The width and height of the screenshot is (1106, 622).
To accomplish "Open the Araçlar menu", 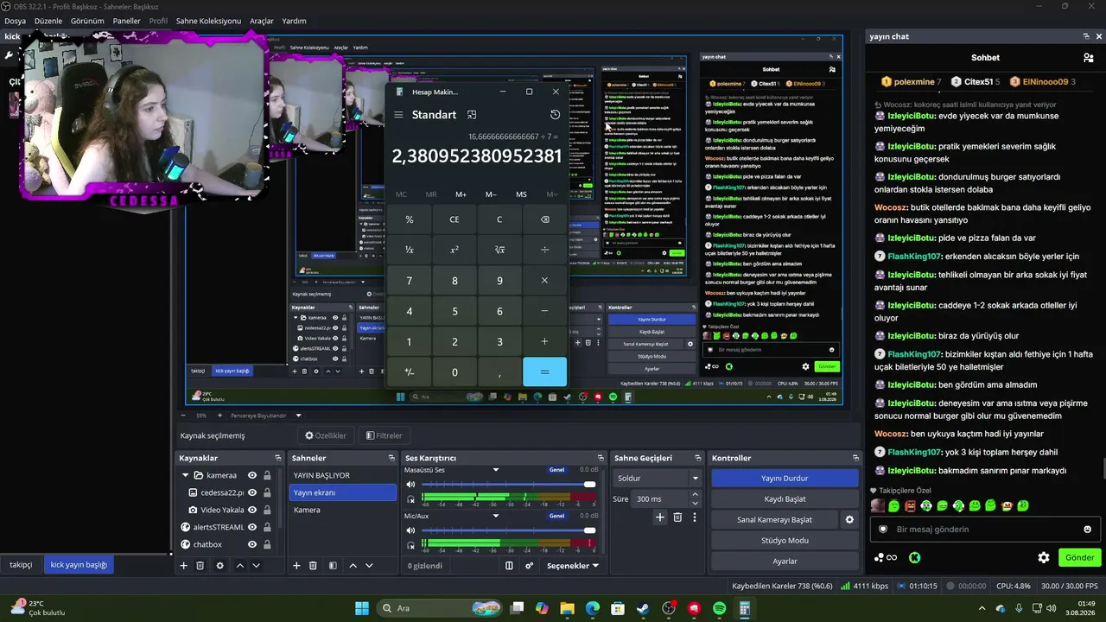I will click(262, 21).
